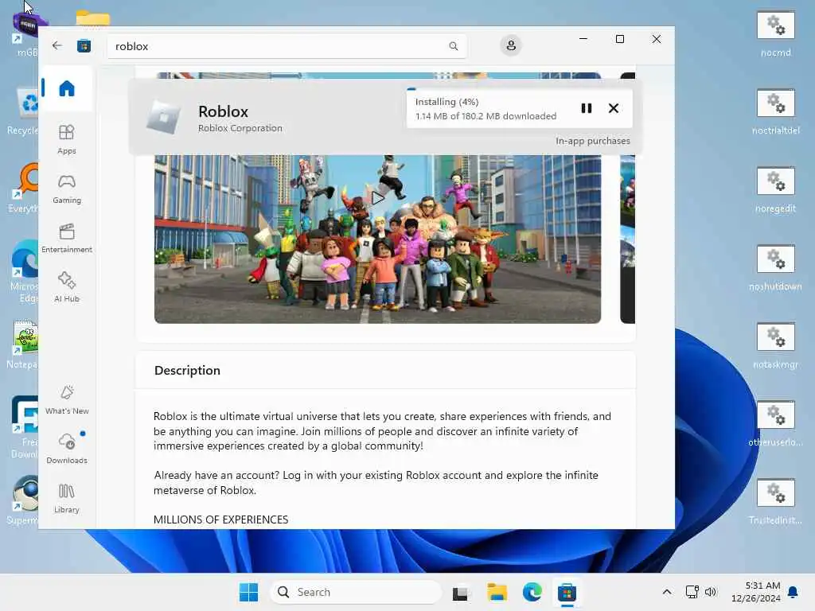This screenshot has height=611, width=815.
Task: Click Microsoft Store taskbar icon
Action: pyautogui.click(x=567, y=592)
